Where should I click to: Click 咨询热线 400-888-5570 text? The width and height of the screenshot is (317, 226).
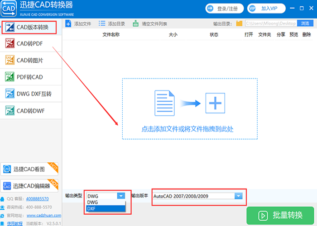click(x=29, y=207)
